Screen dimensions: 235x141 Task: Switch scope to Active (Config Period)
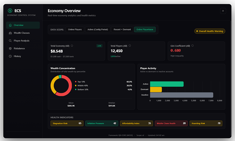[97, 30]
